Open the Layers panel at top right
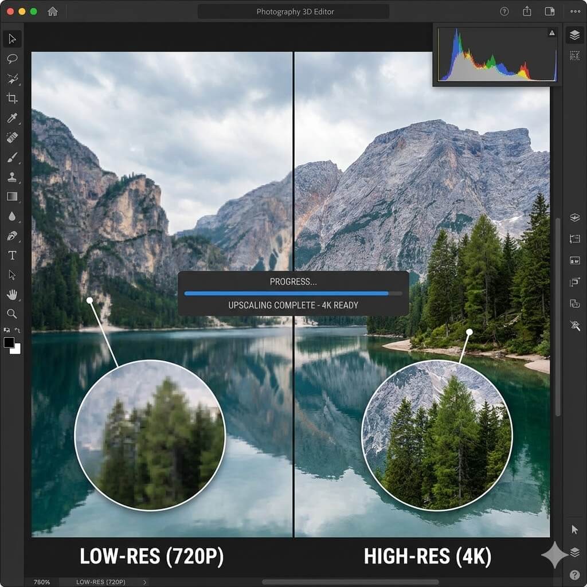587x587 pixels. (x=574, y=36)
